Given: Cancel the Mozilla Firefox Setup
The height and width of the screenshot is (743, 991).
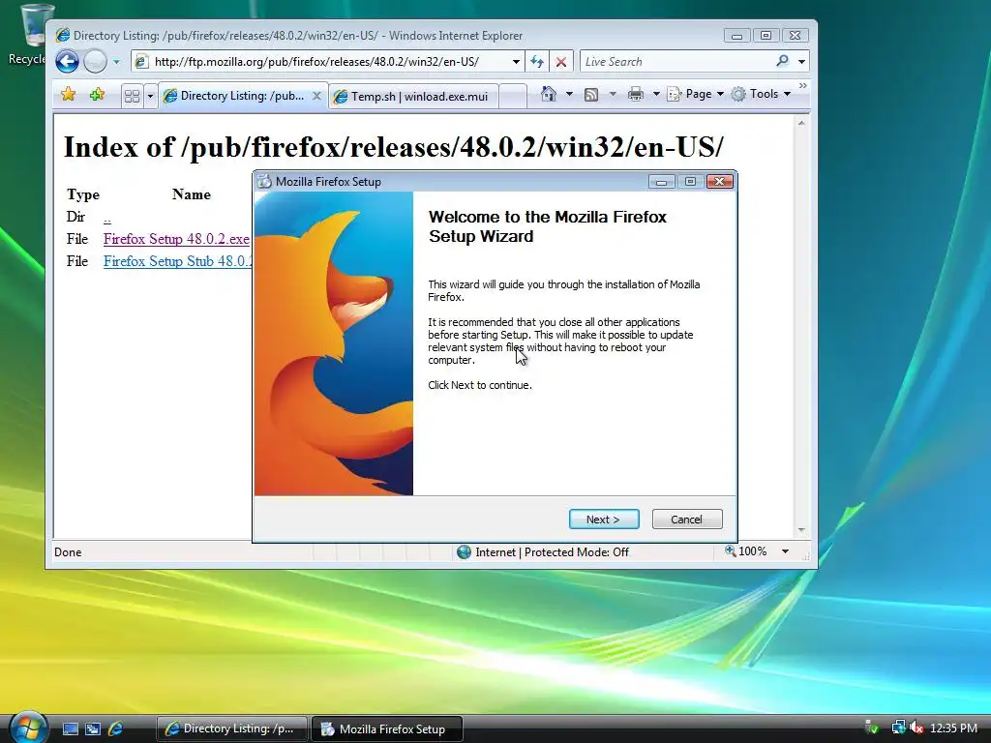Looking at the screenshot, I should (x=686, y=520).
